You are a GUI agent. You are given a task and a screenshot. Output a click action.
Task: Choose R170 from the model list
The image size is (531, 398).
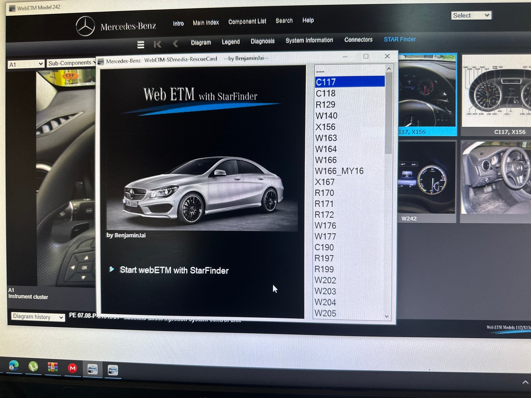click(x=350, y=193)
